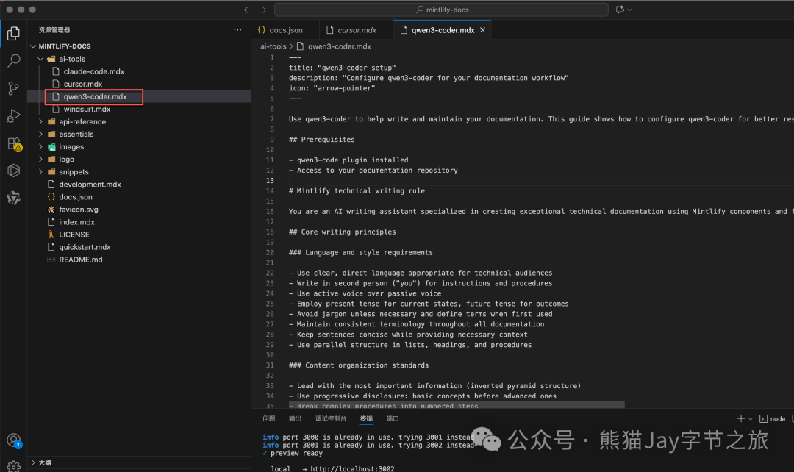The width and height of the screenshot is (794, 472).
Task: Select the 终端 (Terminal) panel tab
Action: point(366,418)
